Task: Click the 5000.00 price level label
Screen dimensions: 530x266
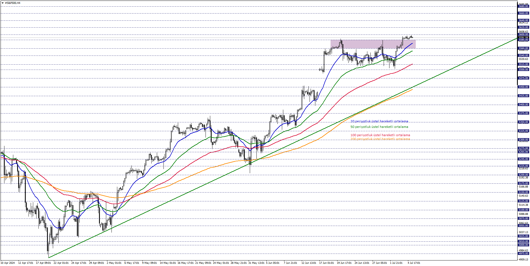Action: (x=523, y=245)
